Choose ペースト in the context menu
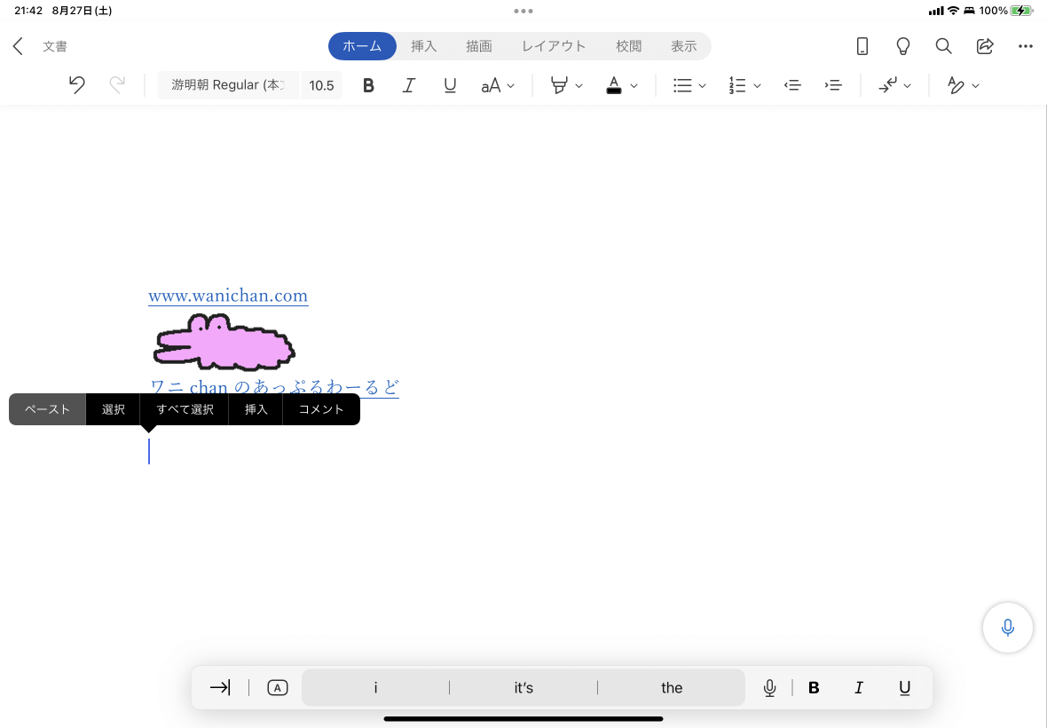The width and height of the screenshot is (1047, 728). (47, 409)
